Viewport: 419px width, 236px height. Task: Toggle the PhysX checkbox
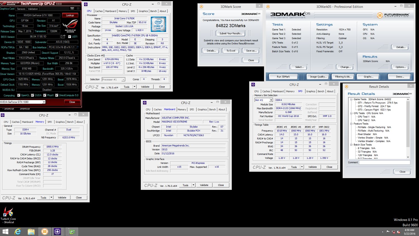click(x=44, y=95)
